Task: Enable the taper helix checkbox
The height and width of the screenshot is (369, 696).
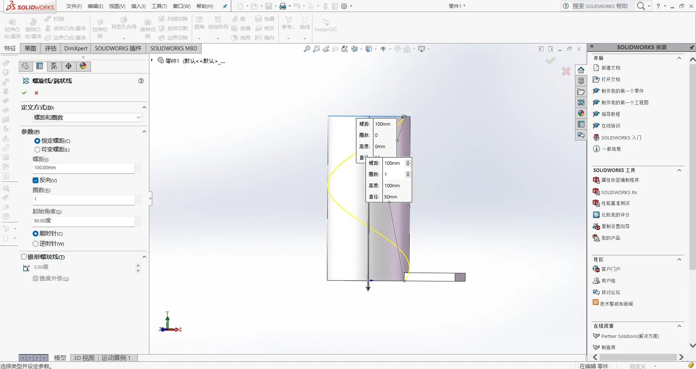Action: click(x=24, y=257)
